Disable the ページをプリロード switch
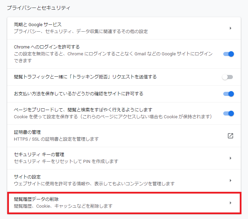 tap(228, 113)
